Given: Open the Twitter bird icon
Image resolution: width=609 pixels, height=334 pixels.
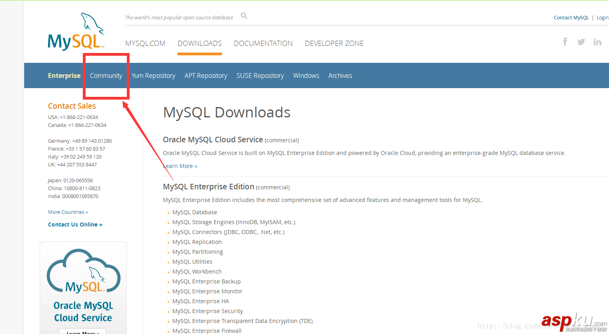Looking at the screenshot, I should (x=581, y=42).
